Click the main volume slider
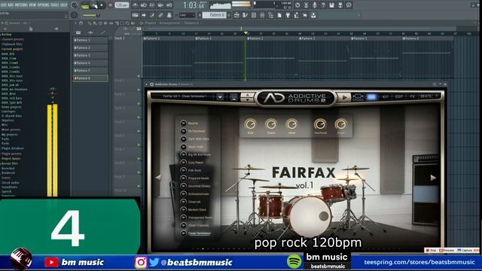 90,15
